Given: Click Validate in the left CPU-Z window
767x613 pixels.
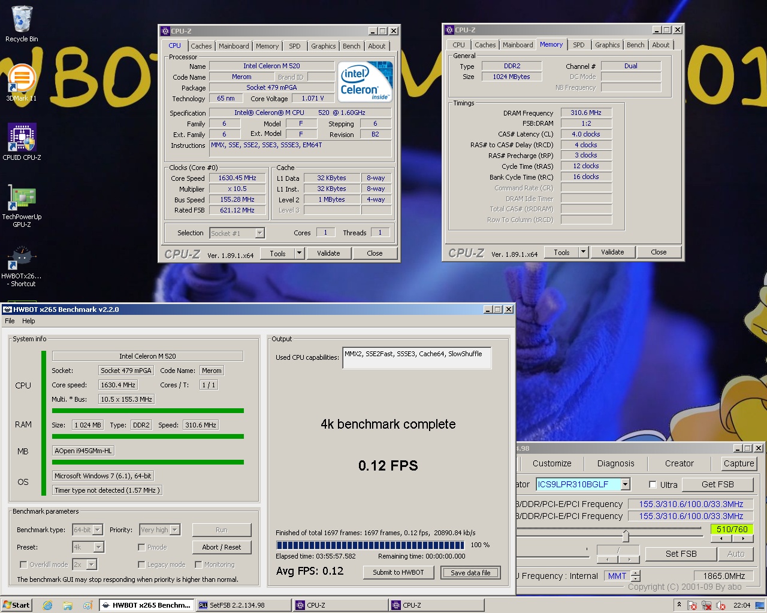Looking at the screenshot, I should [x=328, y=253].
